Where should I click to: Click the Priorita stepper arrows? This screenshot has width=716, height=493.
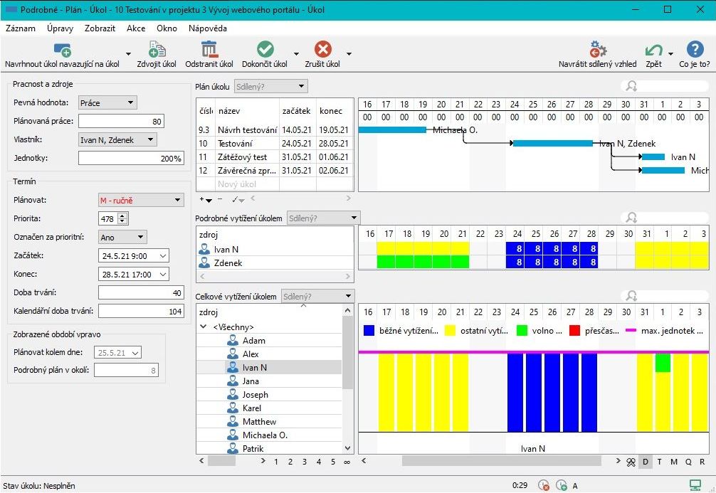[122, 218]
